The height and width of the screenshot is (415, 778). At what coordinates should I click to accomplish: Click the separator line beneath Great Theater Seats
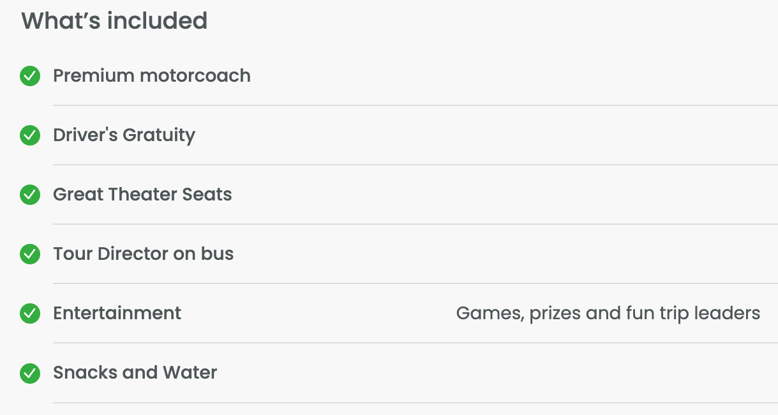[415, 224]
